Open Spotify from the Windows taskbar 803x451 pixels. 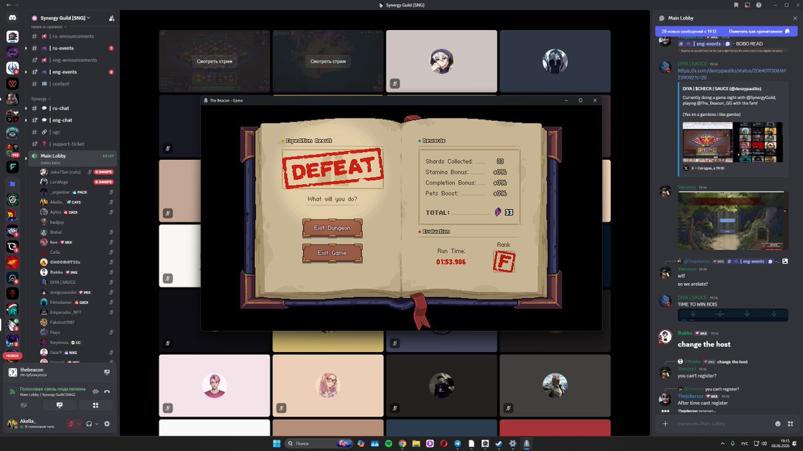[388, 443]
